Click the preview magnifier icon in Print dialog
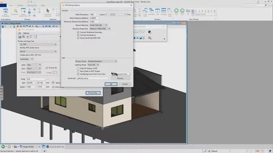 [x=24, y=37]
